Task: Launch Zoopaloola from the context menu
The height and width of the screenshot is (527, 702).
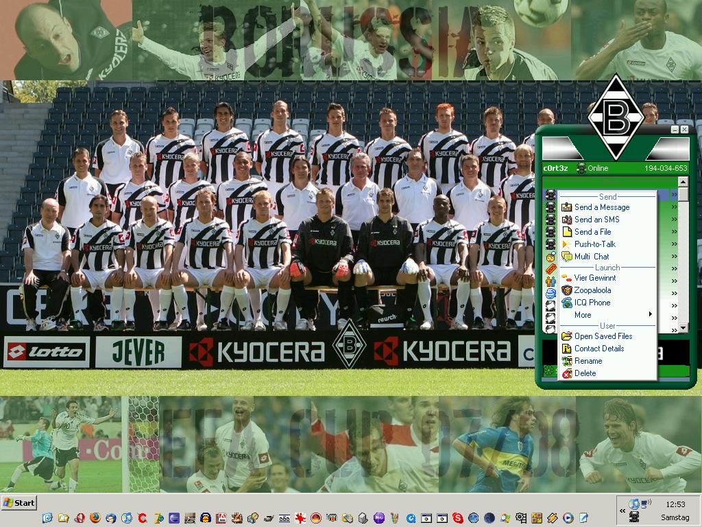Action: tap(607, 290)
